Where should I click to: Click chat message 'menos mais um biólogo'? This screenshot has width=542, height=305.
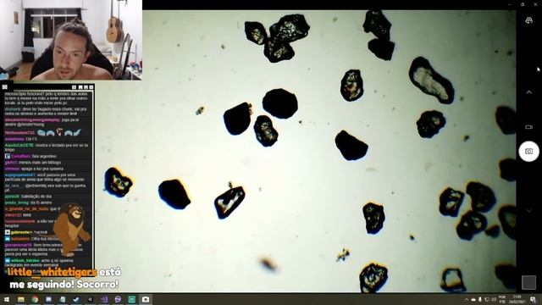40,163
